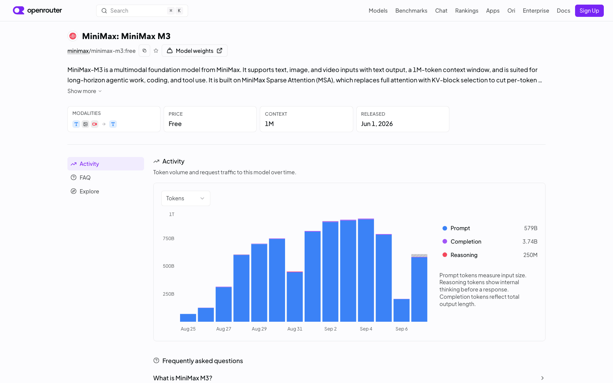The width and height of the screenshot is (613, 383).
Task: Select Explore in the sidebar
Action: 106,191
